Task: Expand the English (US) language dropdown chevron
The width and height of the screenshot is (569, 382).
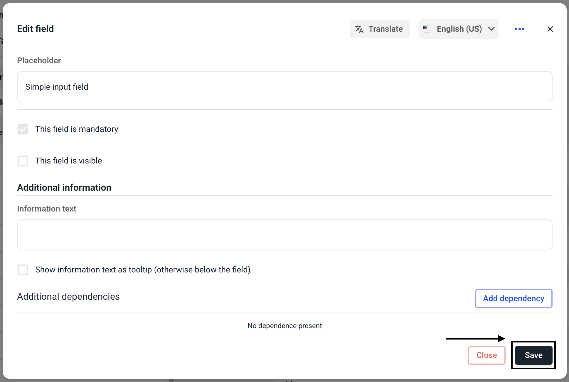Action: [x=491, y=29]
